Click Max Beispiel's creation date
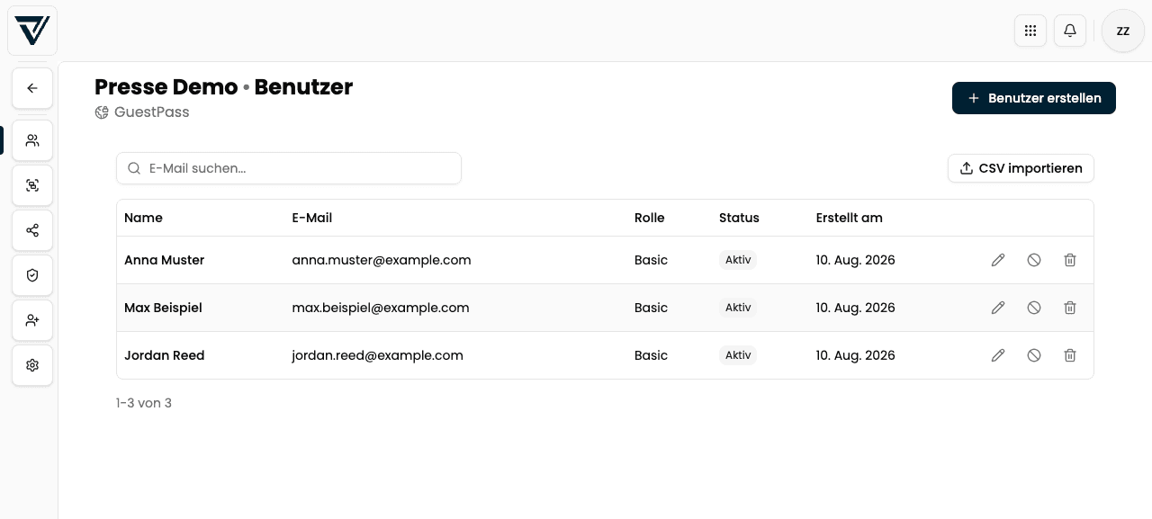This screenshot has height=519, width=1152. 856,308
